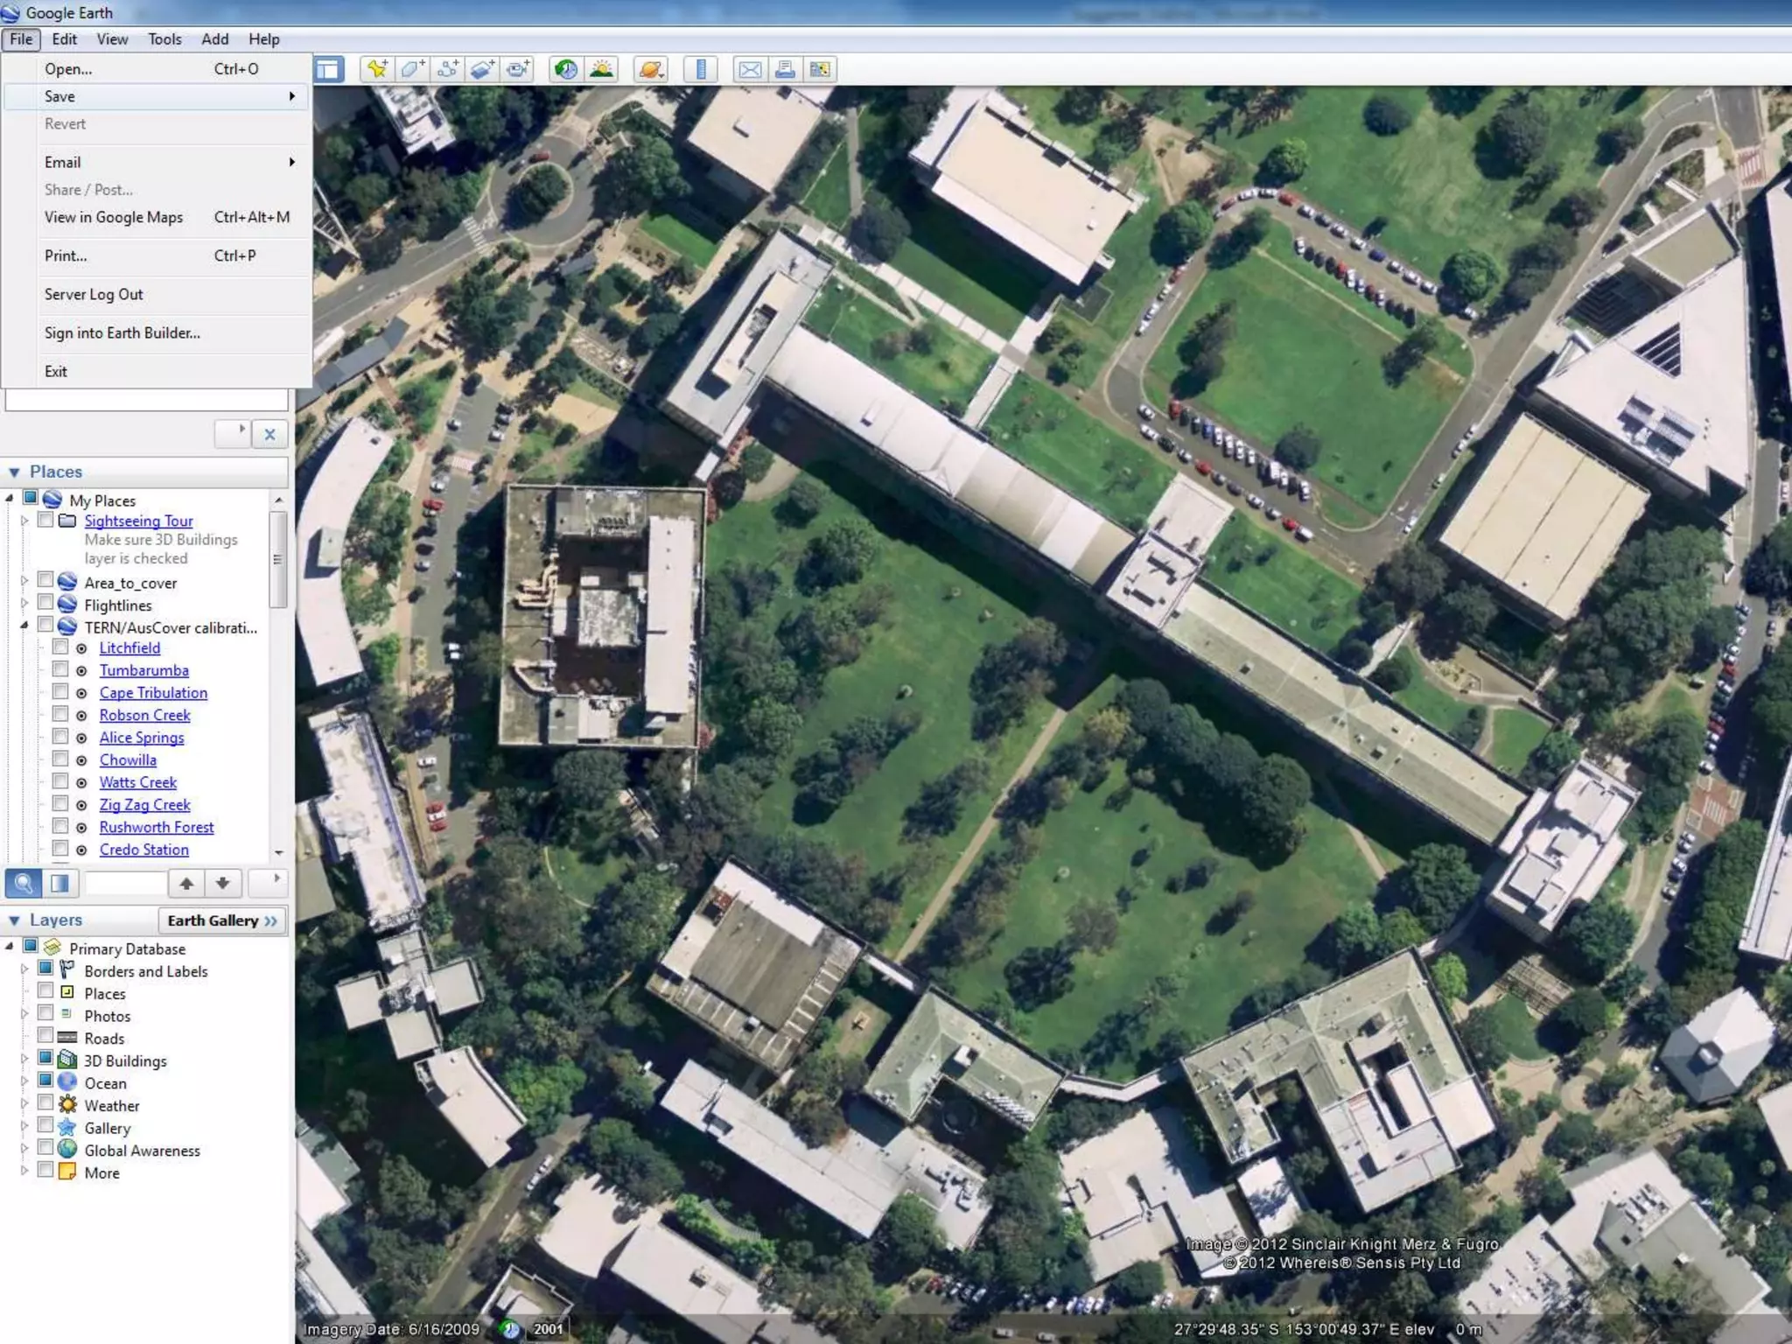This screenshot has width=1792, height=1344.
Task: Select the Ruler tool icon
Action: pyautogui.click(x=700, y=69)
